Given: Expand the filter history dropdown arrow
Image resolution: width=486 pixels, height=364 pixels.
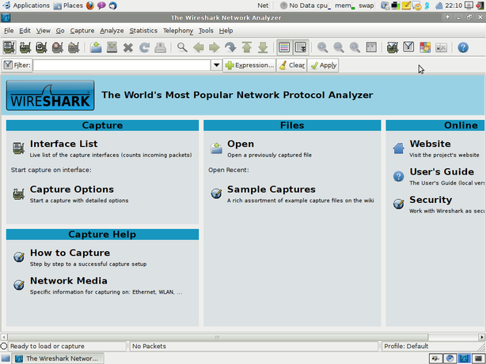Looking at the screenshot, I should click(216, 66).
